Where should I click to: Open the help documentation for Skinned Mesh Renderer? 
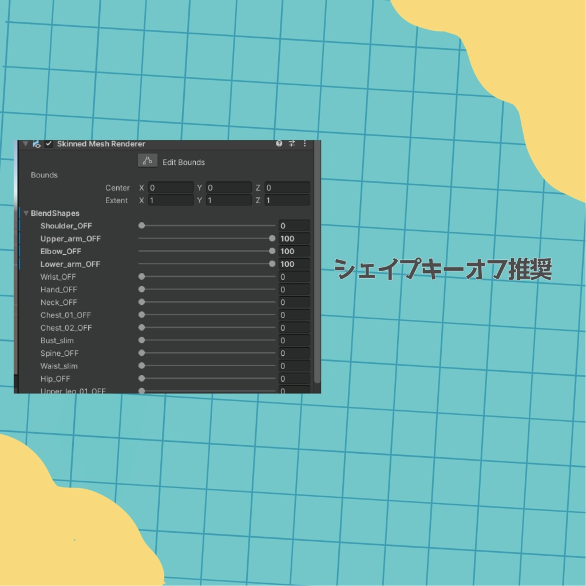(x=279, y=144)
